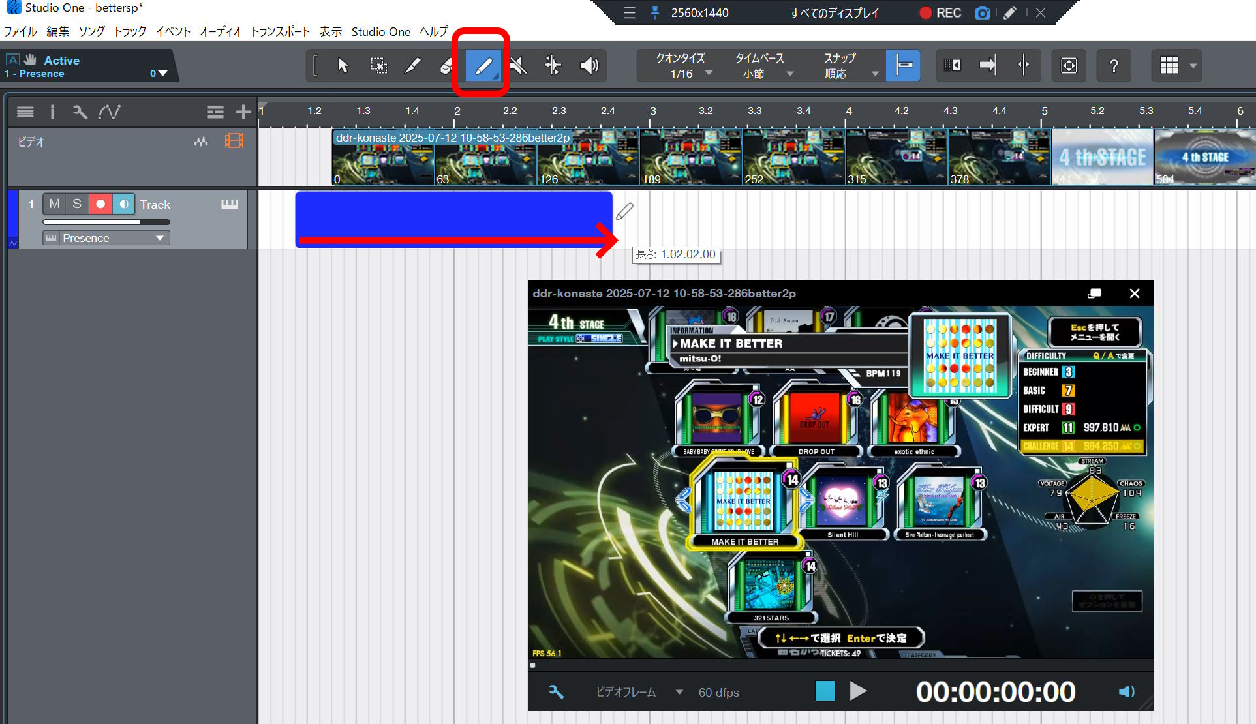The height and width of the screenshot is (724, 1256).
Task: Open track options wrench icon
Action: (x=80, y=112)
